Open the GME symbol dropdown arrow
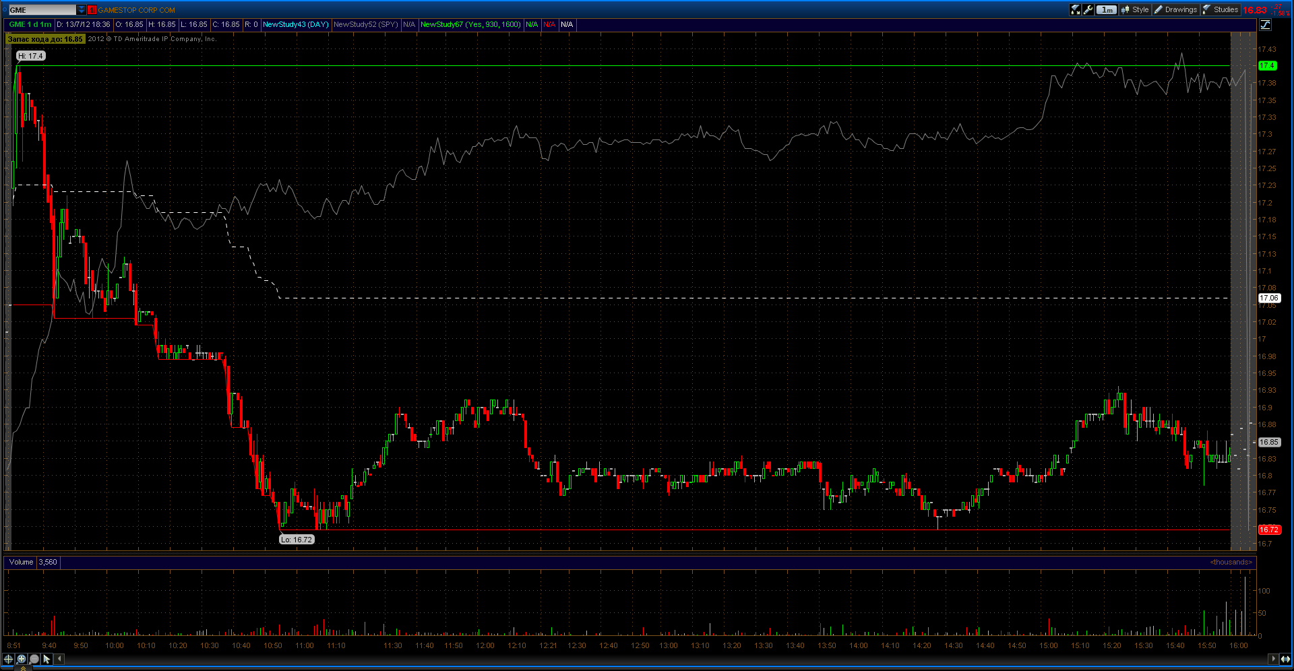Screen dimensions: 1294x671 click(x=82, y=10)
